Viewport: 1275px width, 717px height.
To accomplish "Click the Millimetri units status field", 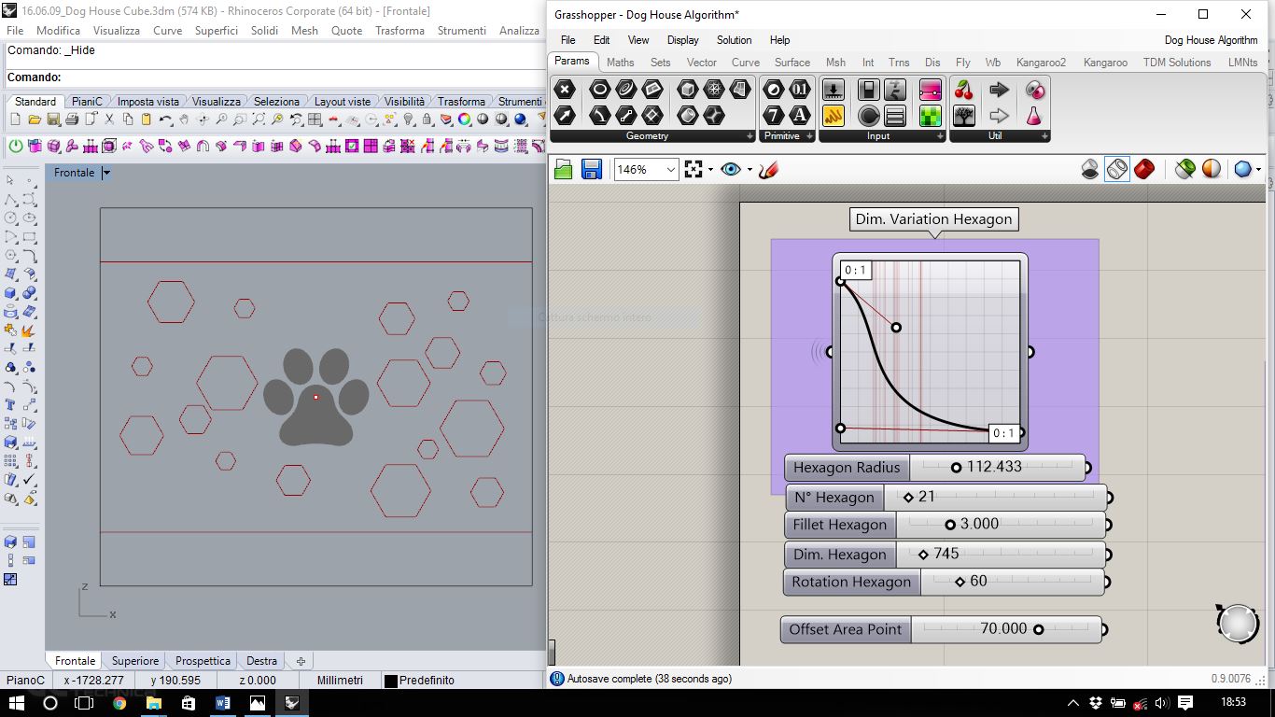I will point(340,681).
